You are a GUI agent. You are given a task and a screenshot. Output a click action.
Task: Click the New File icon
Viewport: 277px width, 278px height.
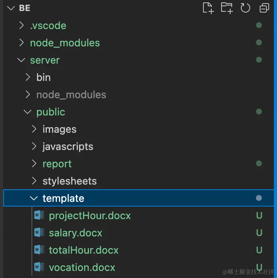coord(208,8)
